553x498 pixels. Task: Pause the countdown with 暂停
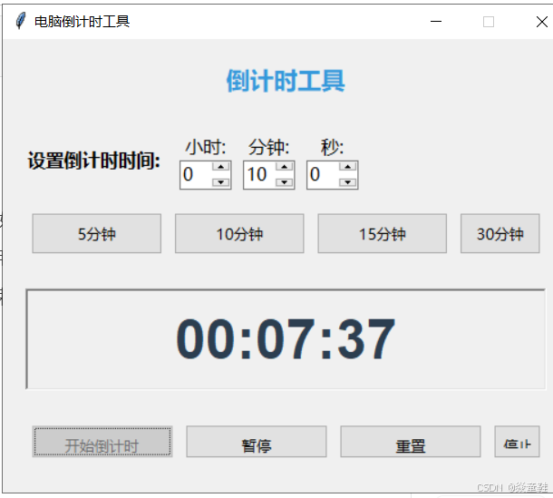tap(257, 442)
